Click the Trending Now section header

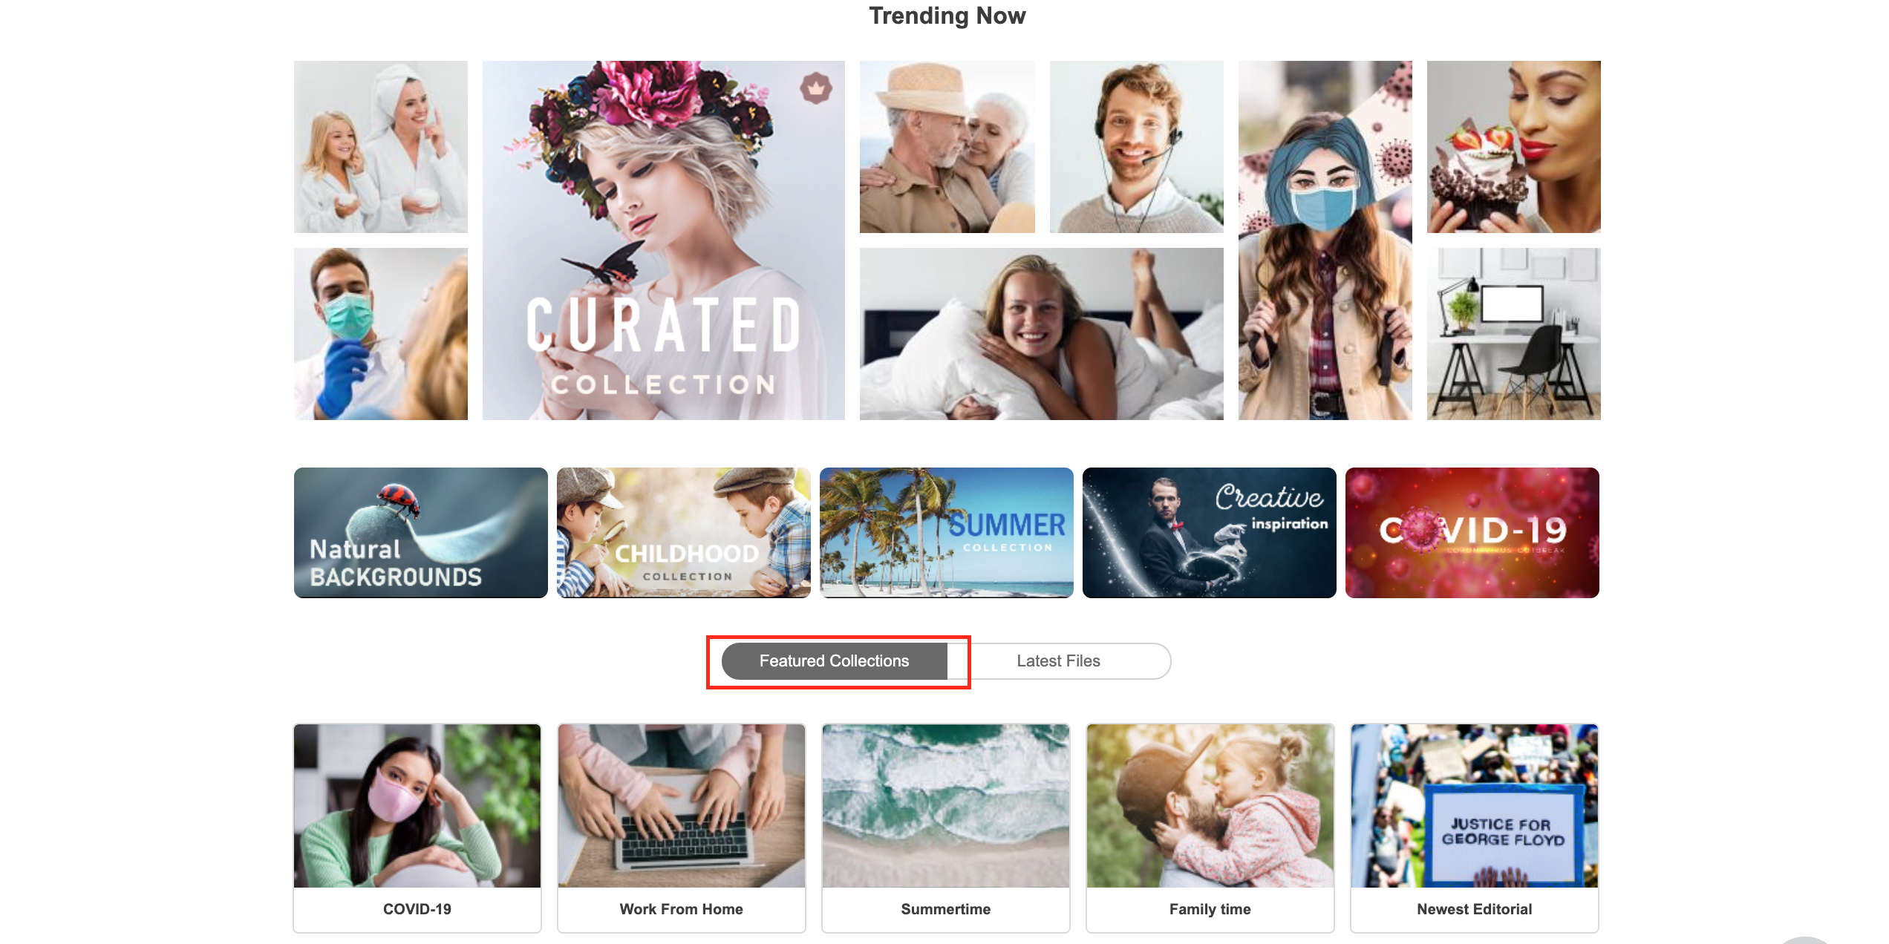(946, 14)
